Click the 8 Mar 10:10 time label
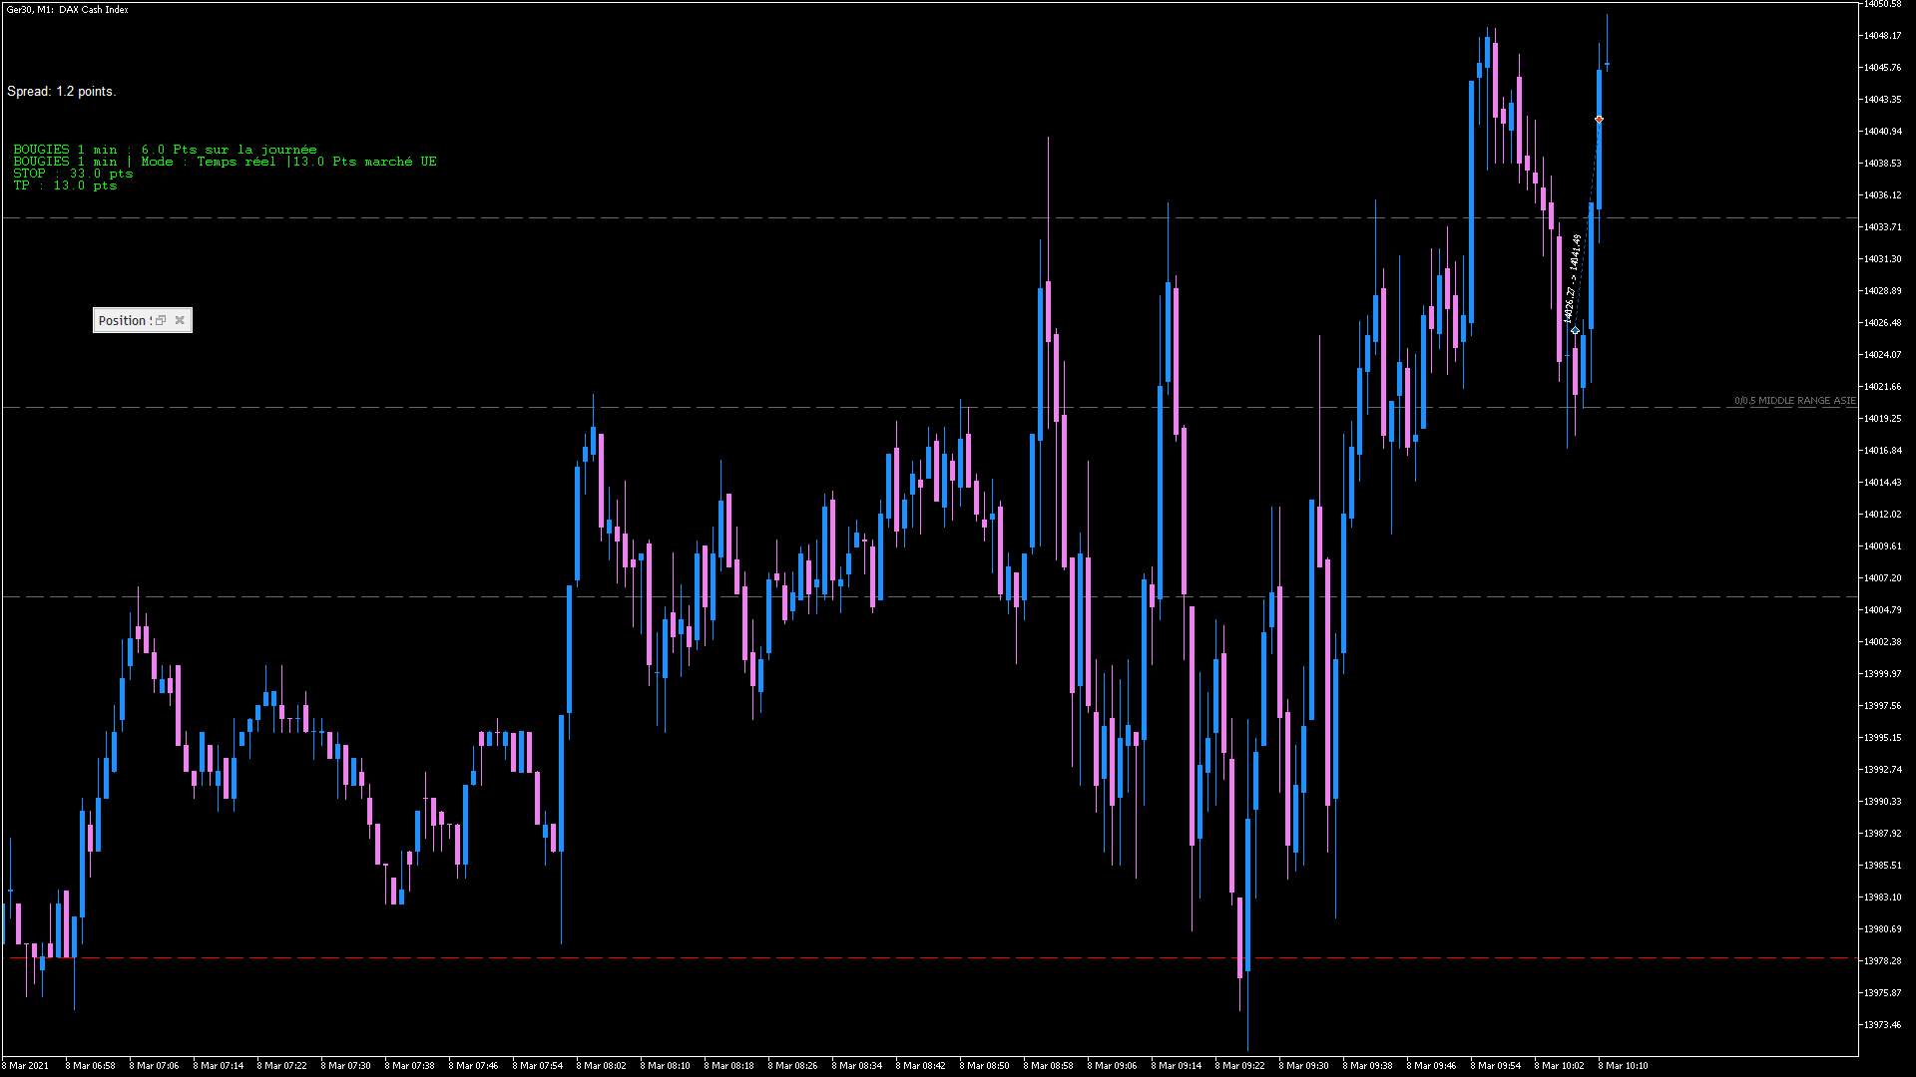The width and height of the screenshot is (1916, 1077). click(x=1623, y=1065)
